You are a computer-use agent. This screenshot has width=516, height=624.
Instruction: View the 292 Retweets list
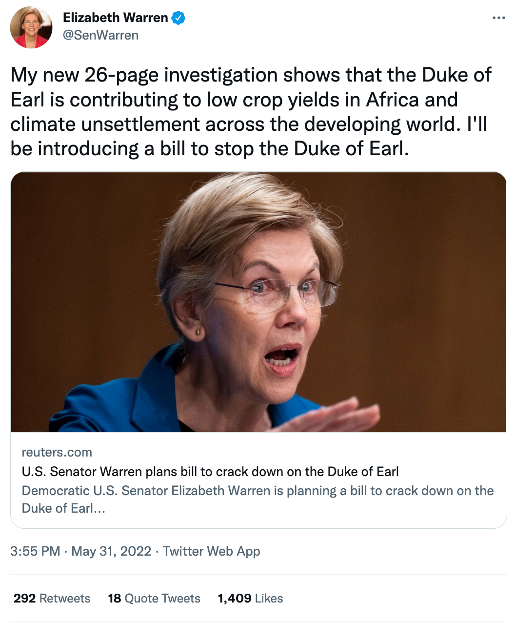click(52, 599)
